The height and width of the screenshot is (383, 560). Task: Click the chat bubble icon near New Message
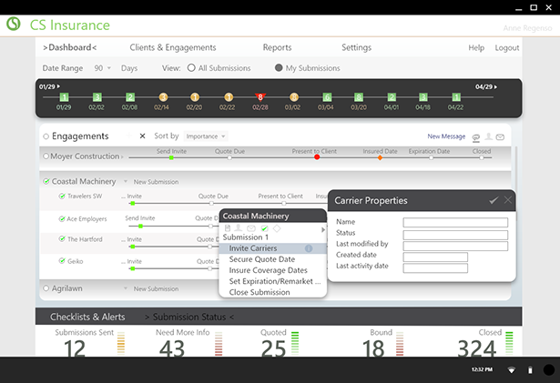474,136
